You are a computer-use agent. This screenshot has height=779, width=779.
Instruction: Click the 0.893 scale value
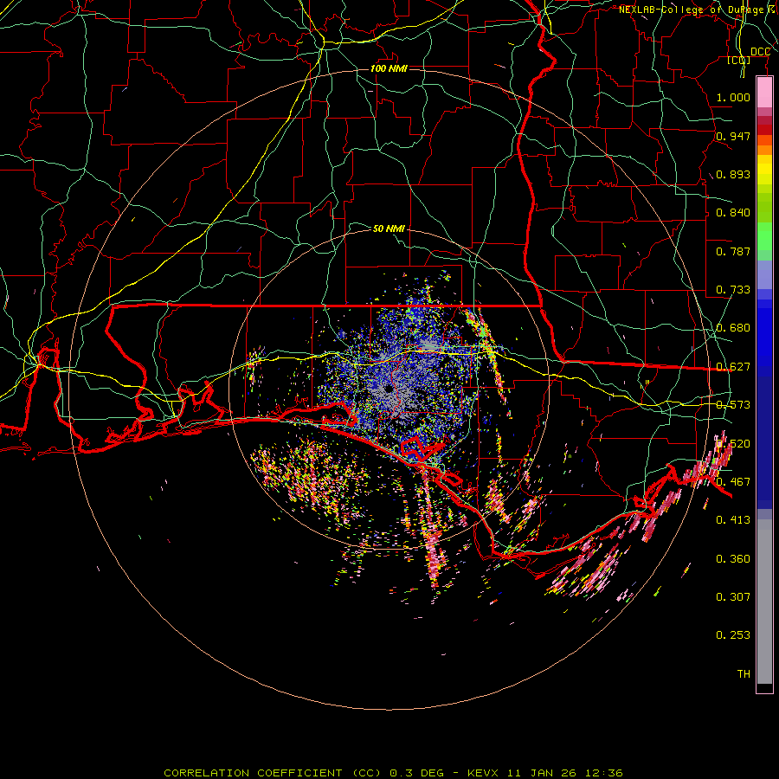(733, 174)
